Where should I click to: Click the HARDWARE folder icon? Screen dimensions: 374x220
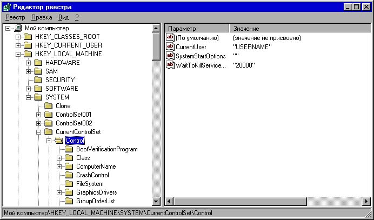(38, 63)
